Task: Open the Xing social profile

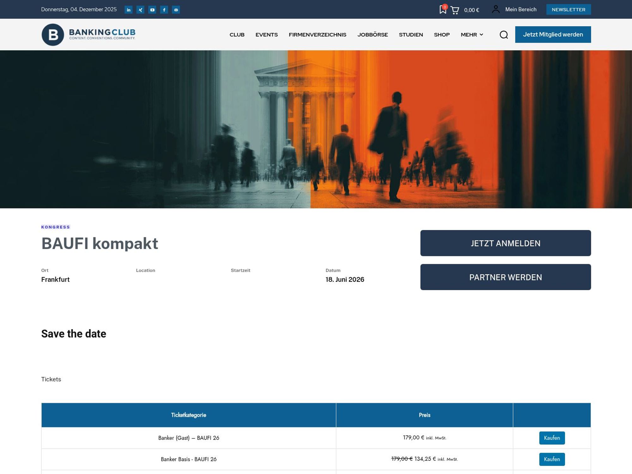Action: click(x=140, y=10)
